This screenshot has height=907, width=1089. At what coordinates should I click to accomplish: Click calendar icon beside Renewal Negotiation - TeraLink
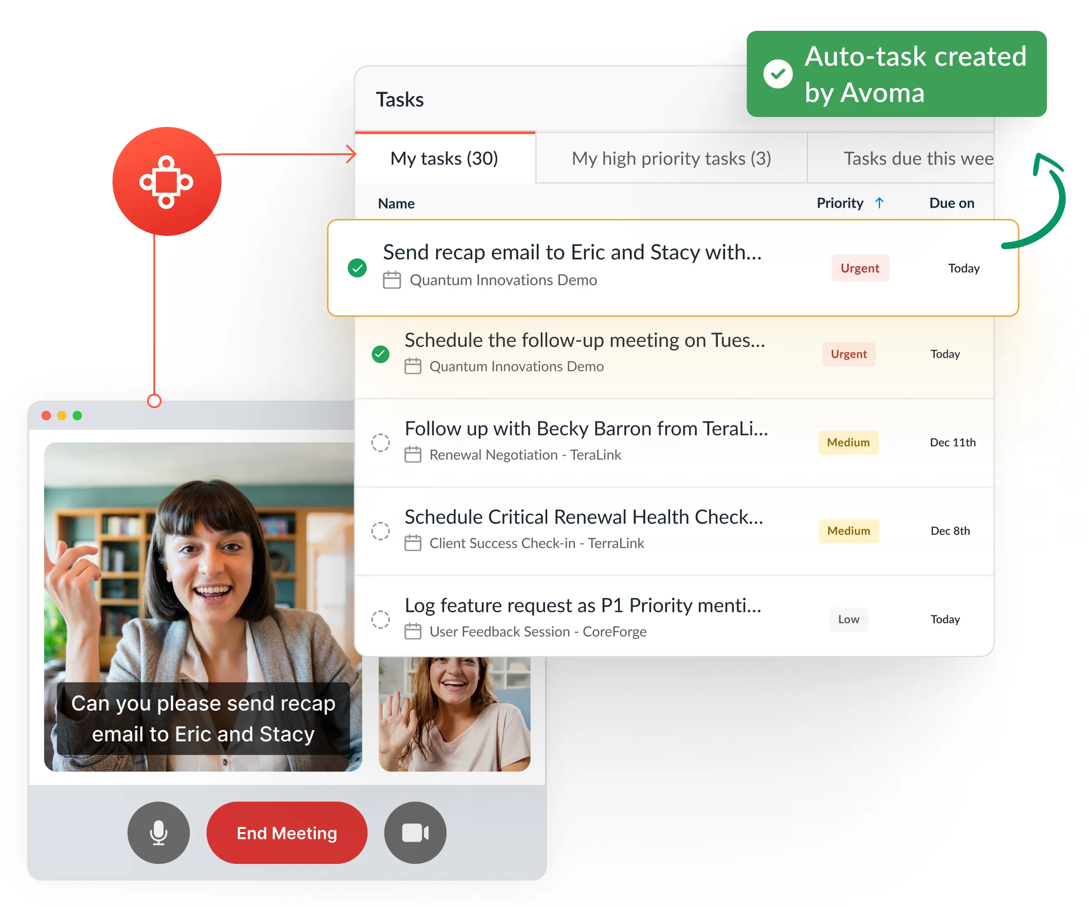tap(413, 454)
